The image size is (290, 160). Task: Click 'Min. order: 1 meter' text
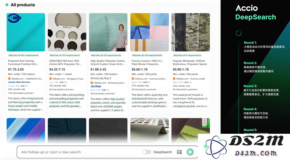61,74
